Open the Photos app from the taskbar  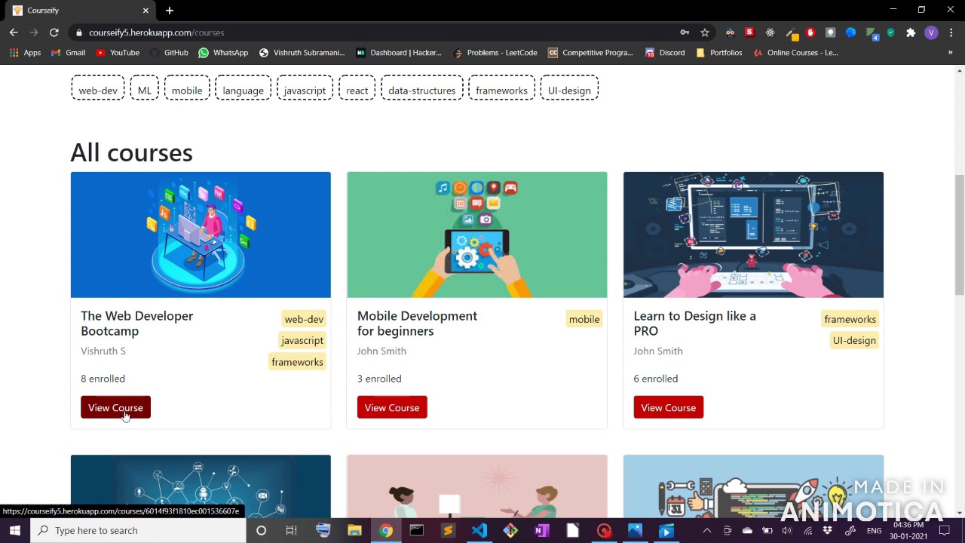635,530
